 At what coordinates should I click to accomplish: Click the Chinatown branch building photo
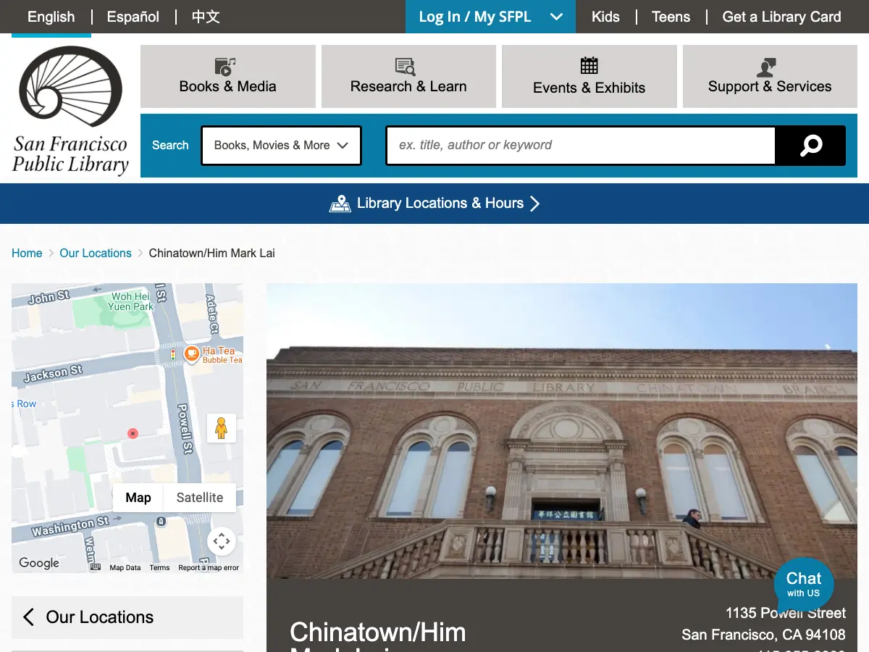[x=562, y=431]
